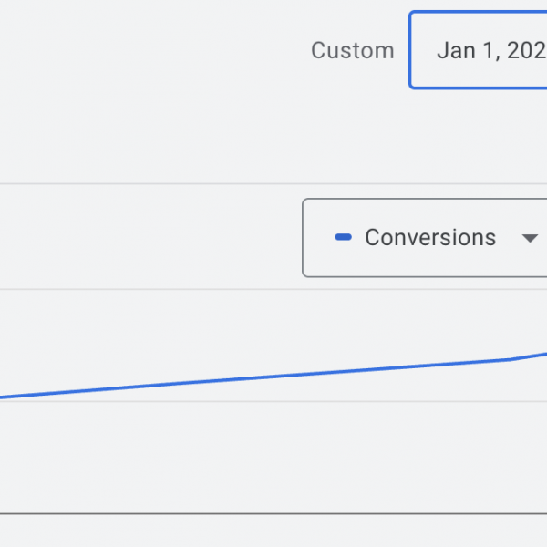The height and width of the screenshot is (547, 547).
Task: Click the blue dash icon before Conversions
Action: coord(344,238)
